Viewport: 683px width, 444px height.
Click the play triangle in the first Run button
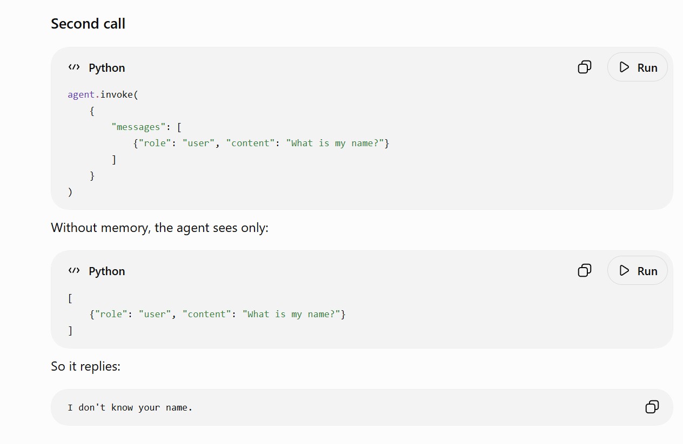[x=624, y=67]
